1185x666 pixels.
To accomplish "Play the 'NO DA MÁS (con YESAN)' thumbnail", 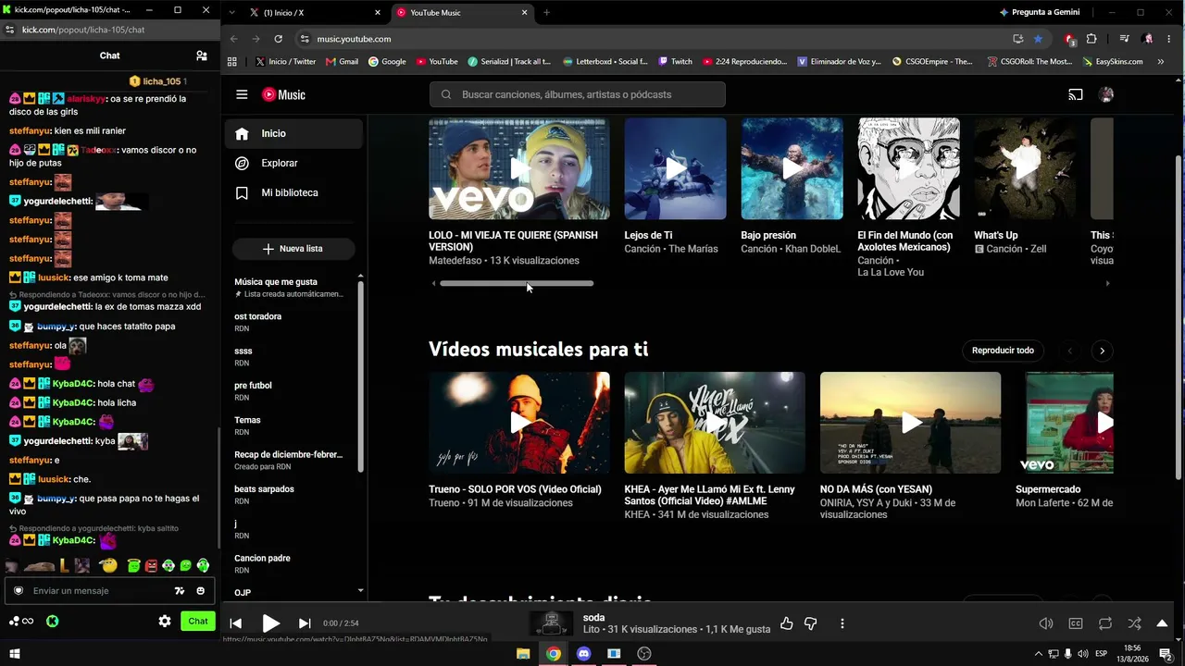I will point(910,423).
